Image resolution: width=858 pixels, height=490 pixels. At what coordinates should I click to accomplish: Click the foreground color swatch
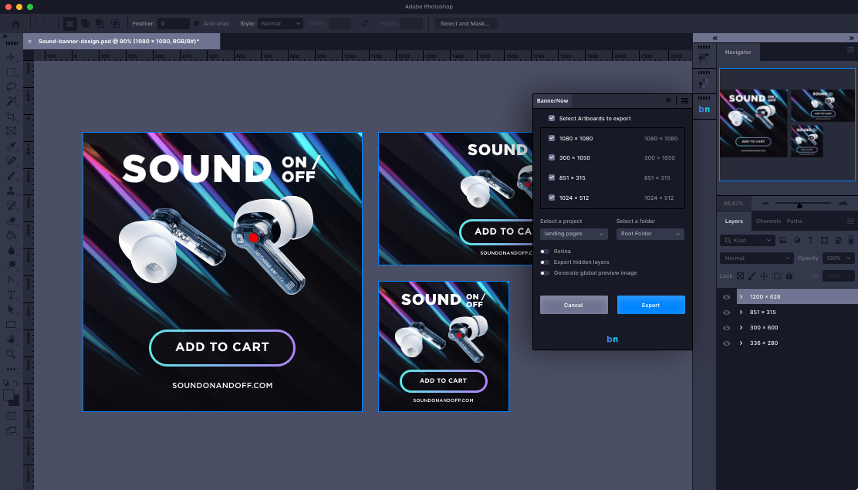pyautogui.click(x=8, y=395)
